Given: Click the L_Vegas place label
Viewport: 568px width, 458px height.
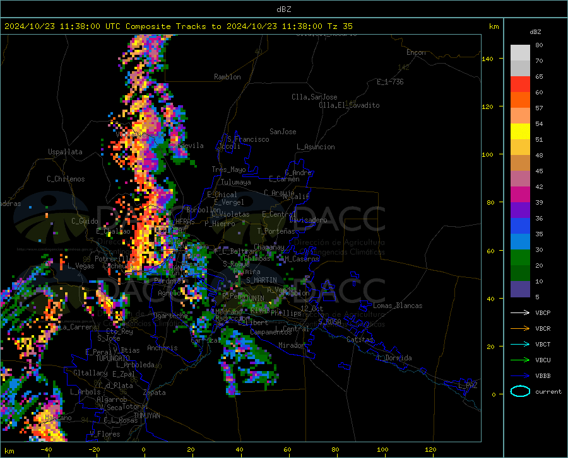Looking at the screenshot, I should tap(81, 266).
